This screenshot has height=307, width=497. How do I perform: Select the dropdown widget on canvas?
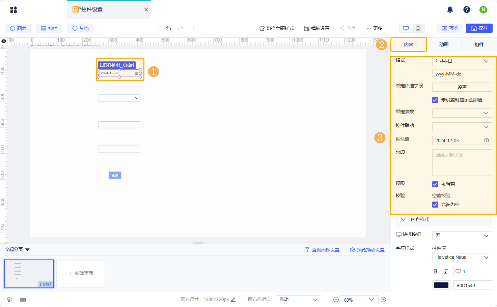point(119,98)
